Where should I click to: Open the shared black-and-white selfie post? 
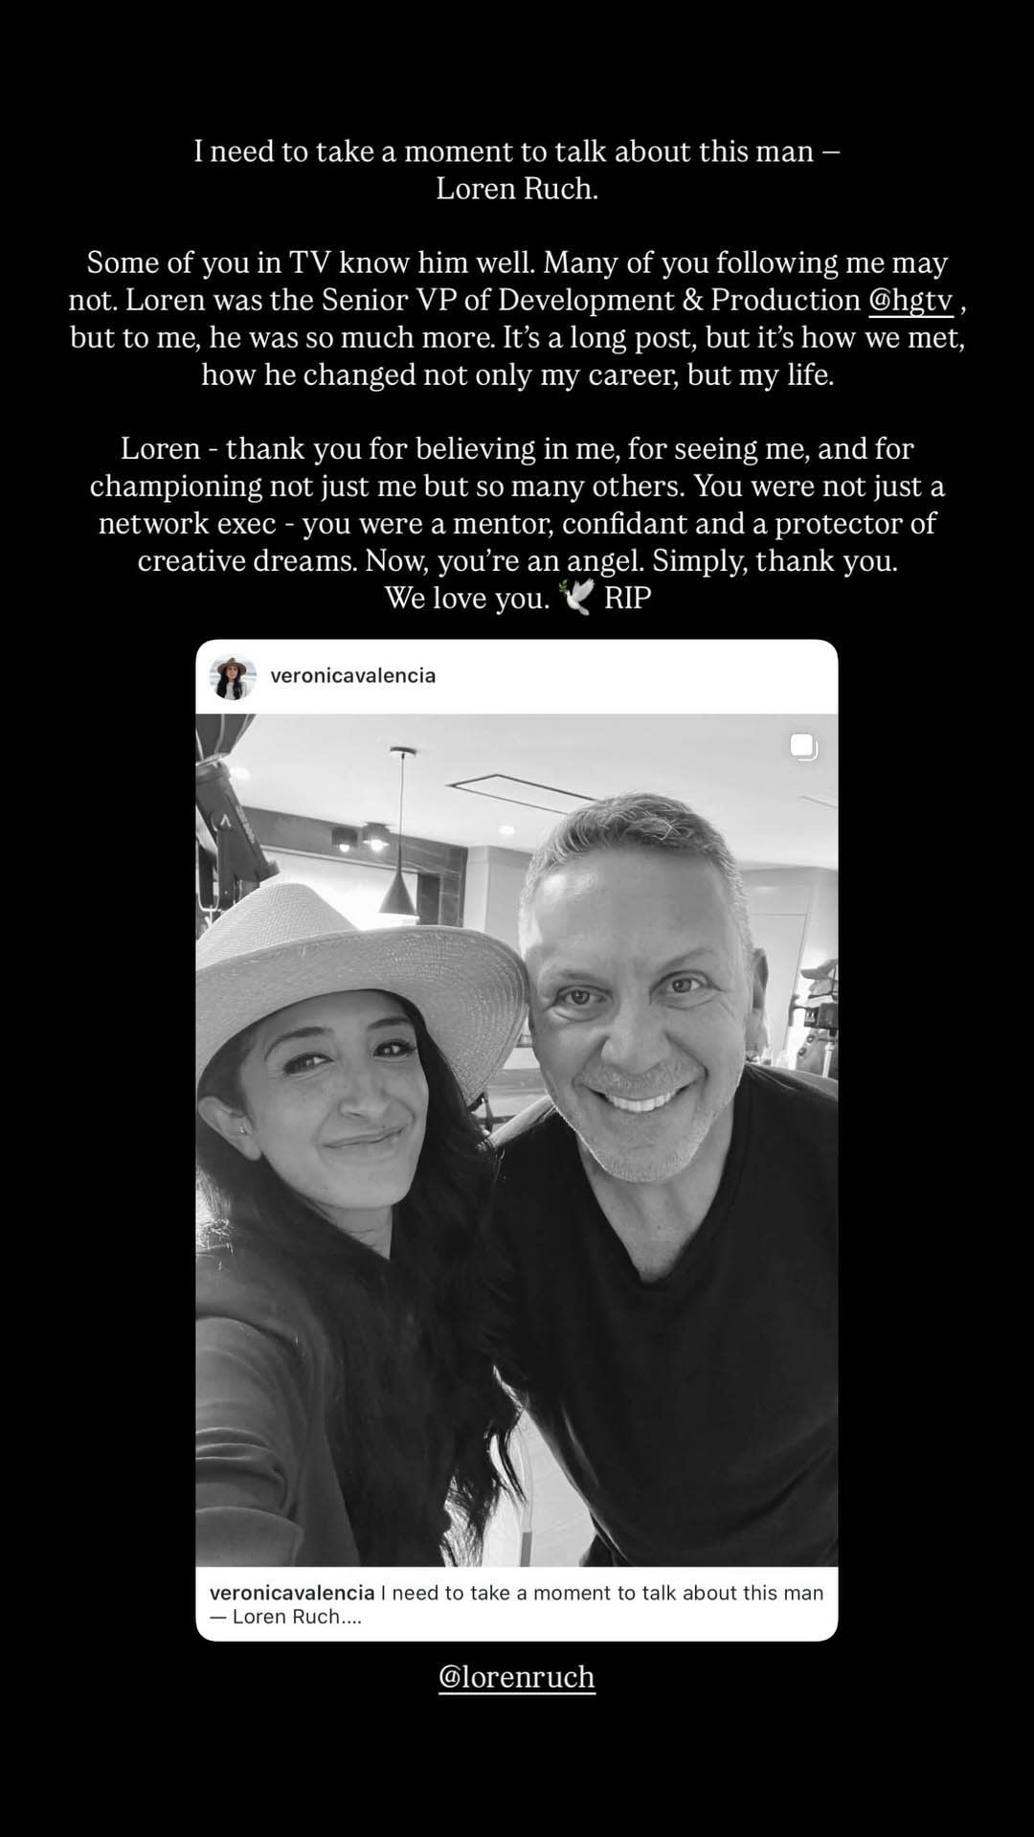pos(517,1140)
